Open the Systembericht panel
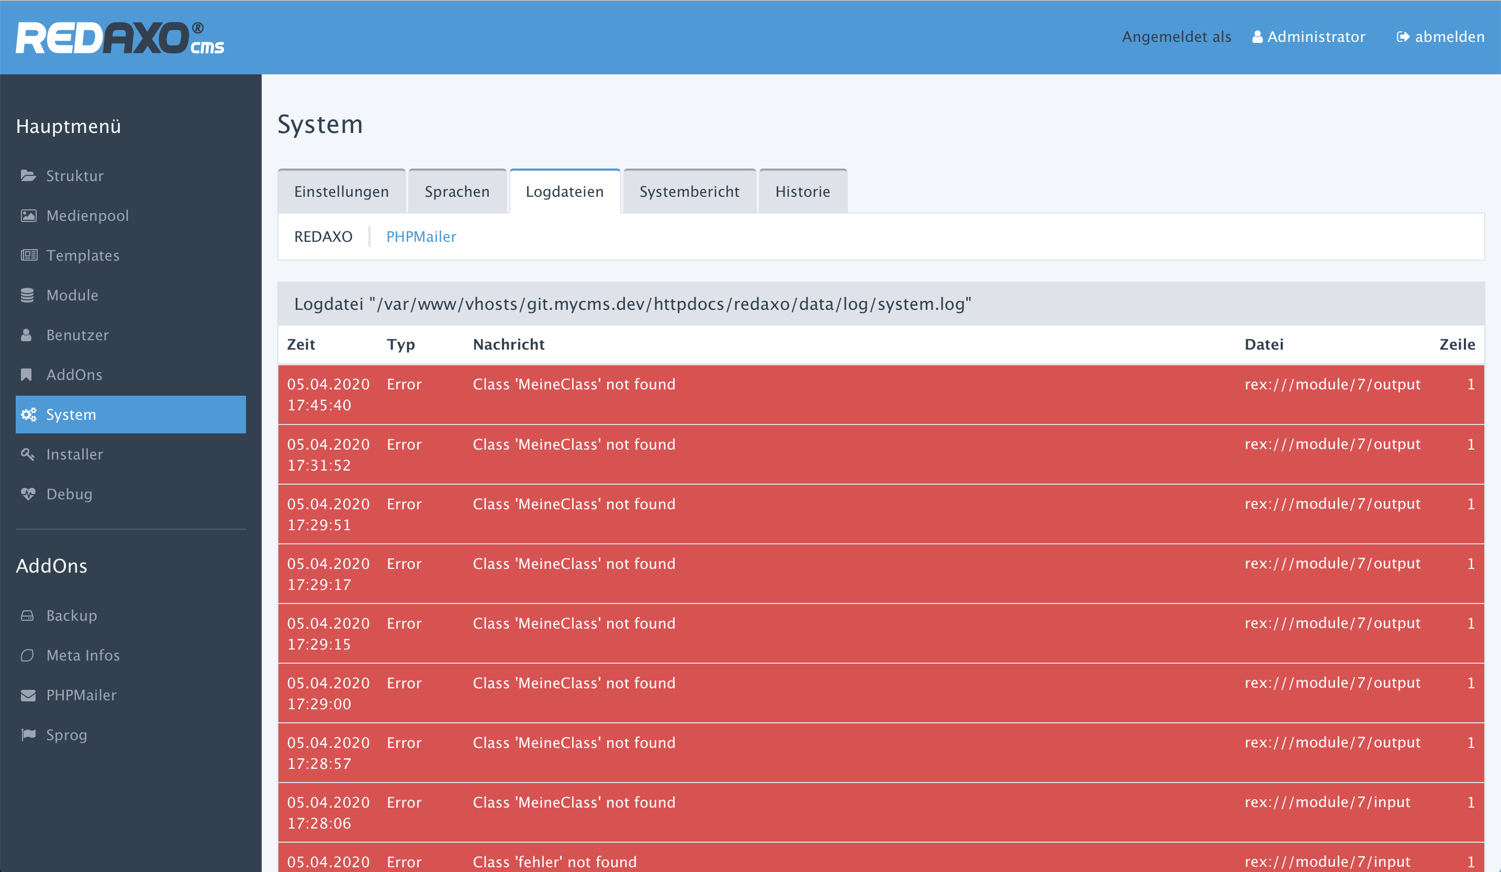Viewport: 1501px width, 872px height. [689, 191]
